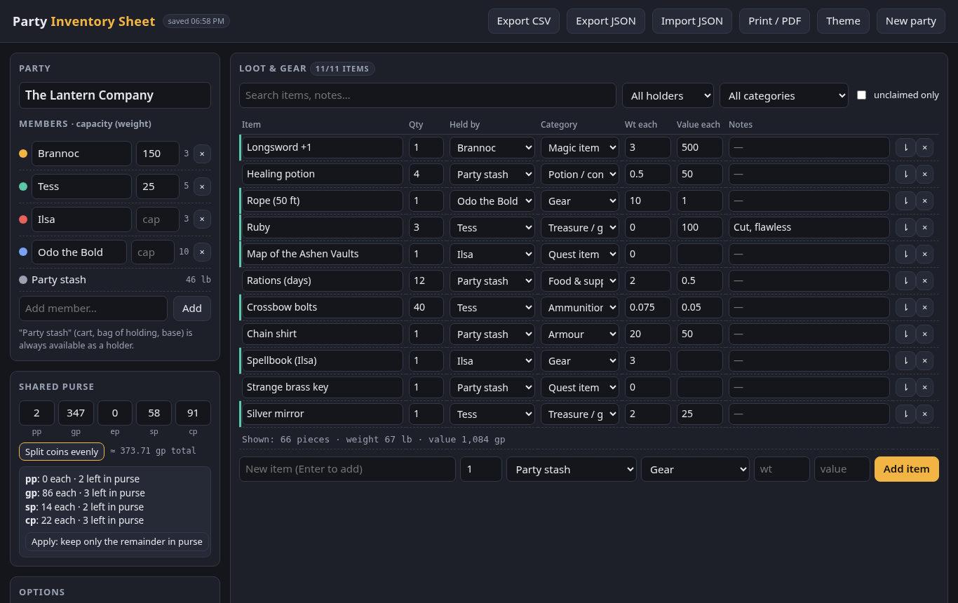This screenshot has height=603, width=958.
Task: Remove the Strange brass key row with ×
Action: [924, 387]
